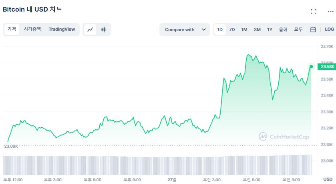
Task: Switch to the 시가총액 tab
Action: click(32, 29)
